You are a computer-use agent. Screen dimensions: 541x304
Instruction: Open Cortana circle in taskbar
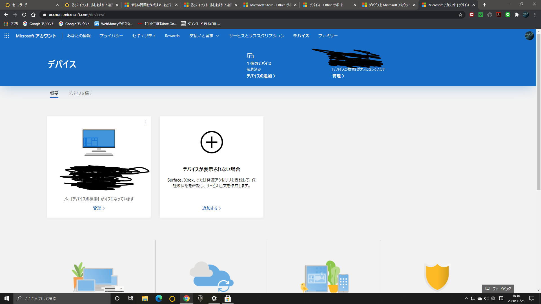[x=117, y=298]
